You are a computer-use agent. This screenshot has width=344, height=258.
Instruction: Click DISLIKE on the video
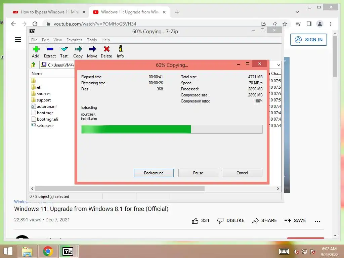[x=230, y=220]
